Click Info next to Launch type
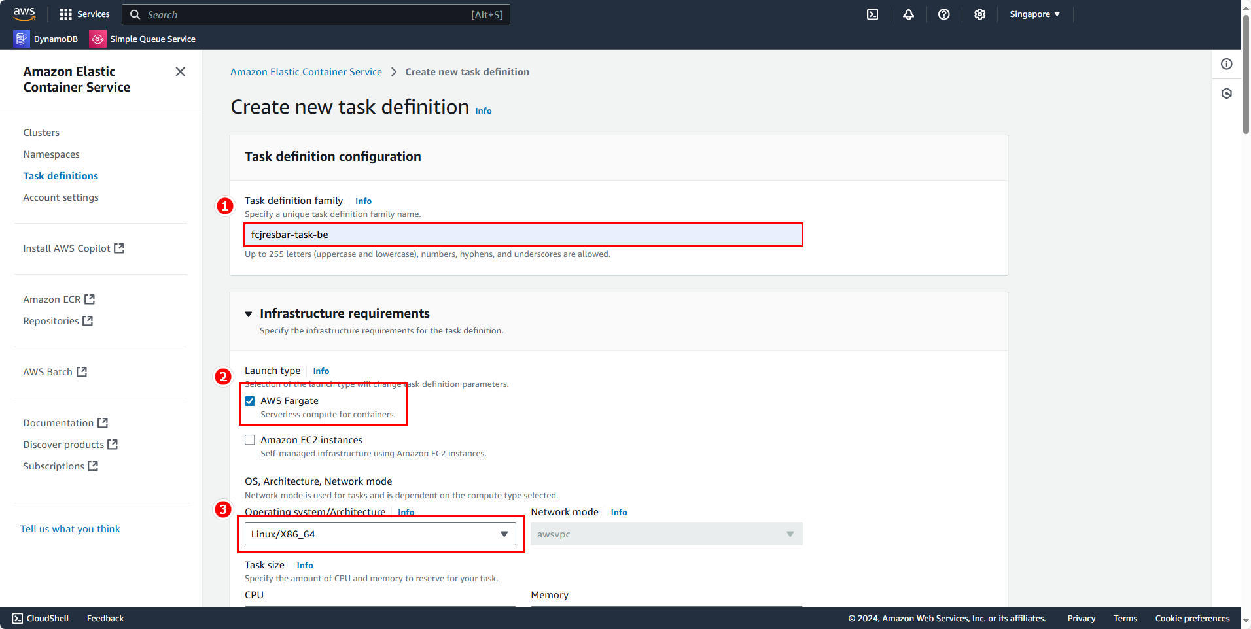This screenshot has height=629, width=1251. click(321, 371)
